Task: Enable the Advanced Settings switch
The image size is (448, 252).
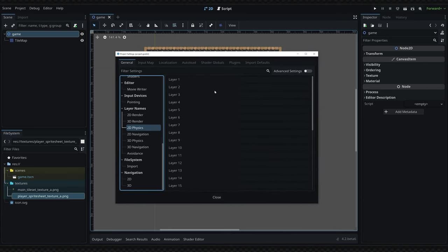Action: [x=308, y=71]
